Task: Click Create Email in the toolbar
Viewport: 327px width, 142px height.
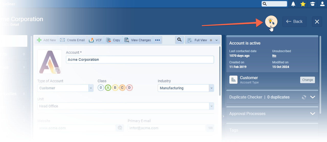Action: [x=72, y=40]
